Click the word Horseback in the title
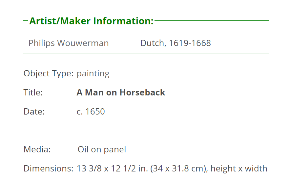290x181 pixels. tap(142, 92)
